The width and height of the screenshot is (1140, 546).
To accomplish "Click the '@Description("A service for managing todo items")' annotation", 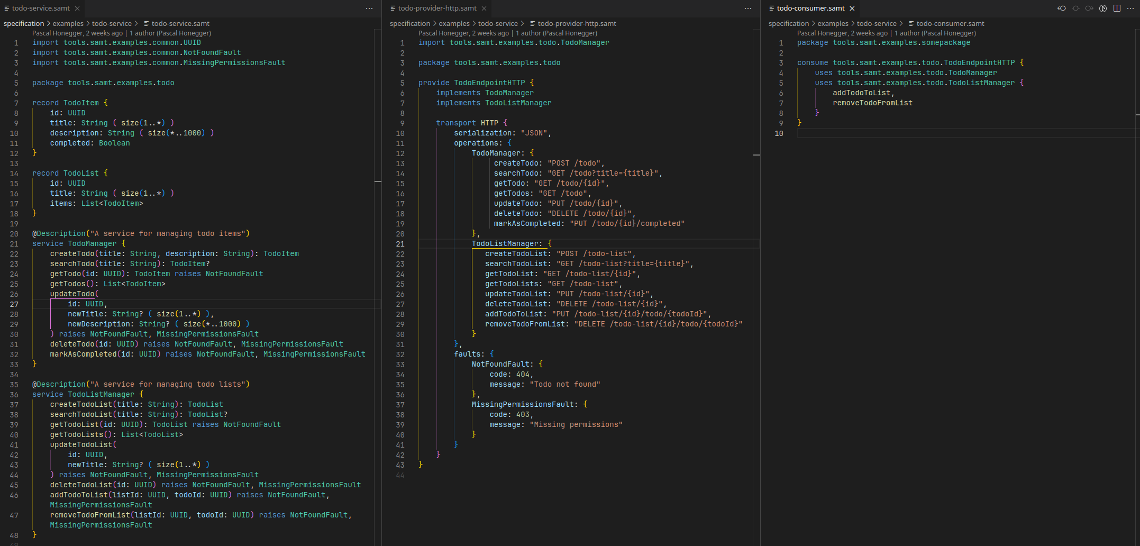I will pos(141,234).
